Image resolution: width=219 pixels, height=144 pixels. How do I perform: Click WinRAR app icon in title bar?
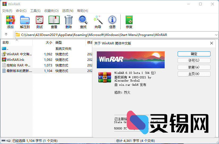5,4
